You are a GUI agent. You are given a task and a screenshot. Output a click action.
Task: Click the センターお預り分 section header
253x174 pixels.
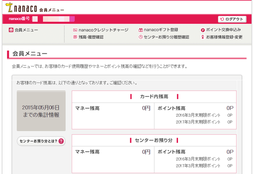point(154,140)
